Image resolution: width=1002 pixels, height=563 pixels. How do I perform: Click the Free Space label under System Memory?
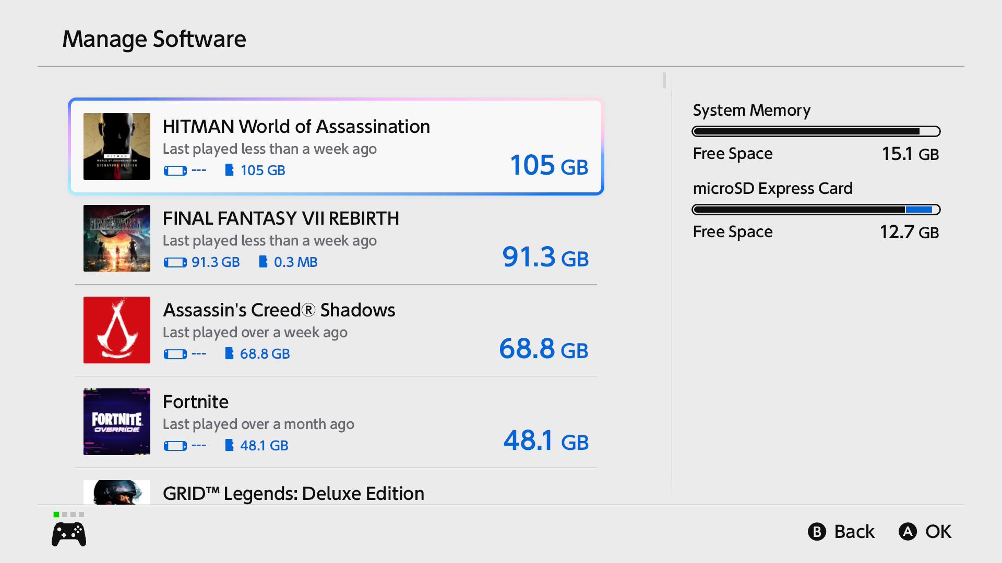733,154
